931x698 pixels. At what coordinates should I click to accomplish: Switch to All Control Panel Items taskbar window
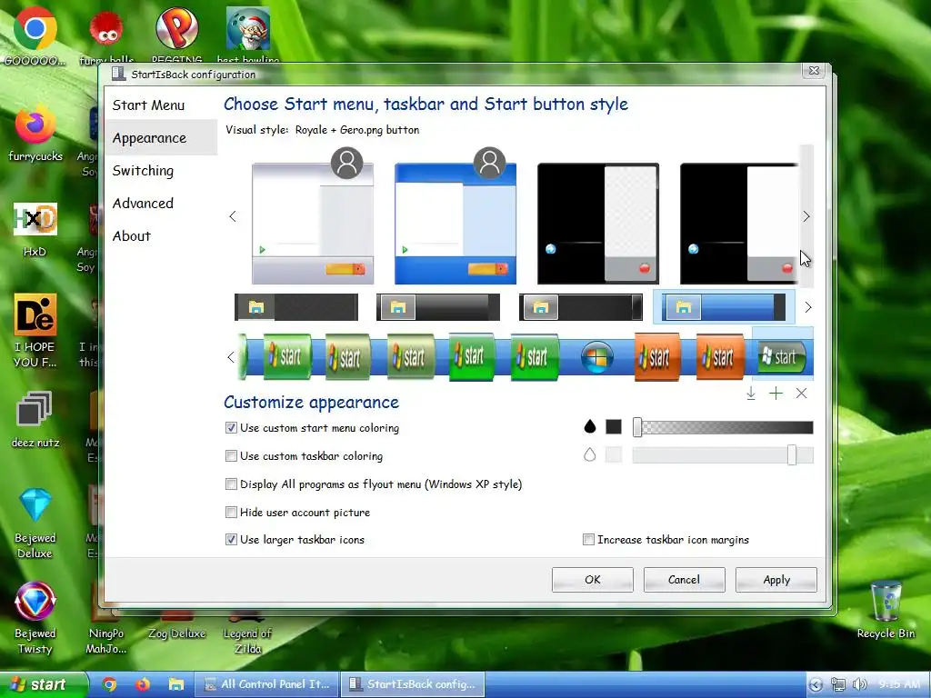(x=266, y=684)
